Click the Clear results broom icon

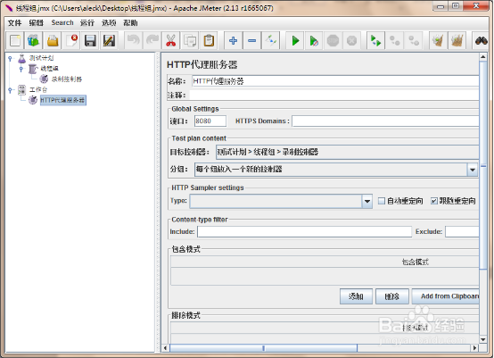coord(438,41)
